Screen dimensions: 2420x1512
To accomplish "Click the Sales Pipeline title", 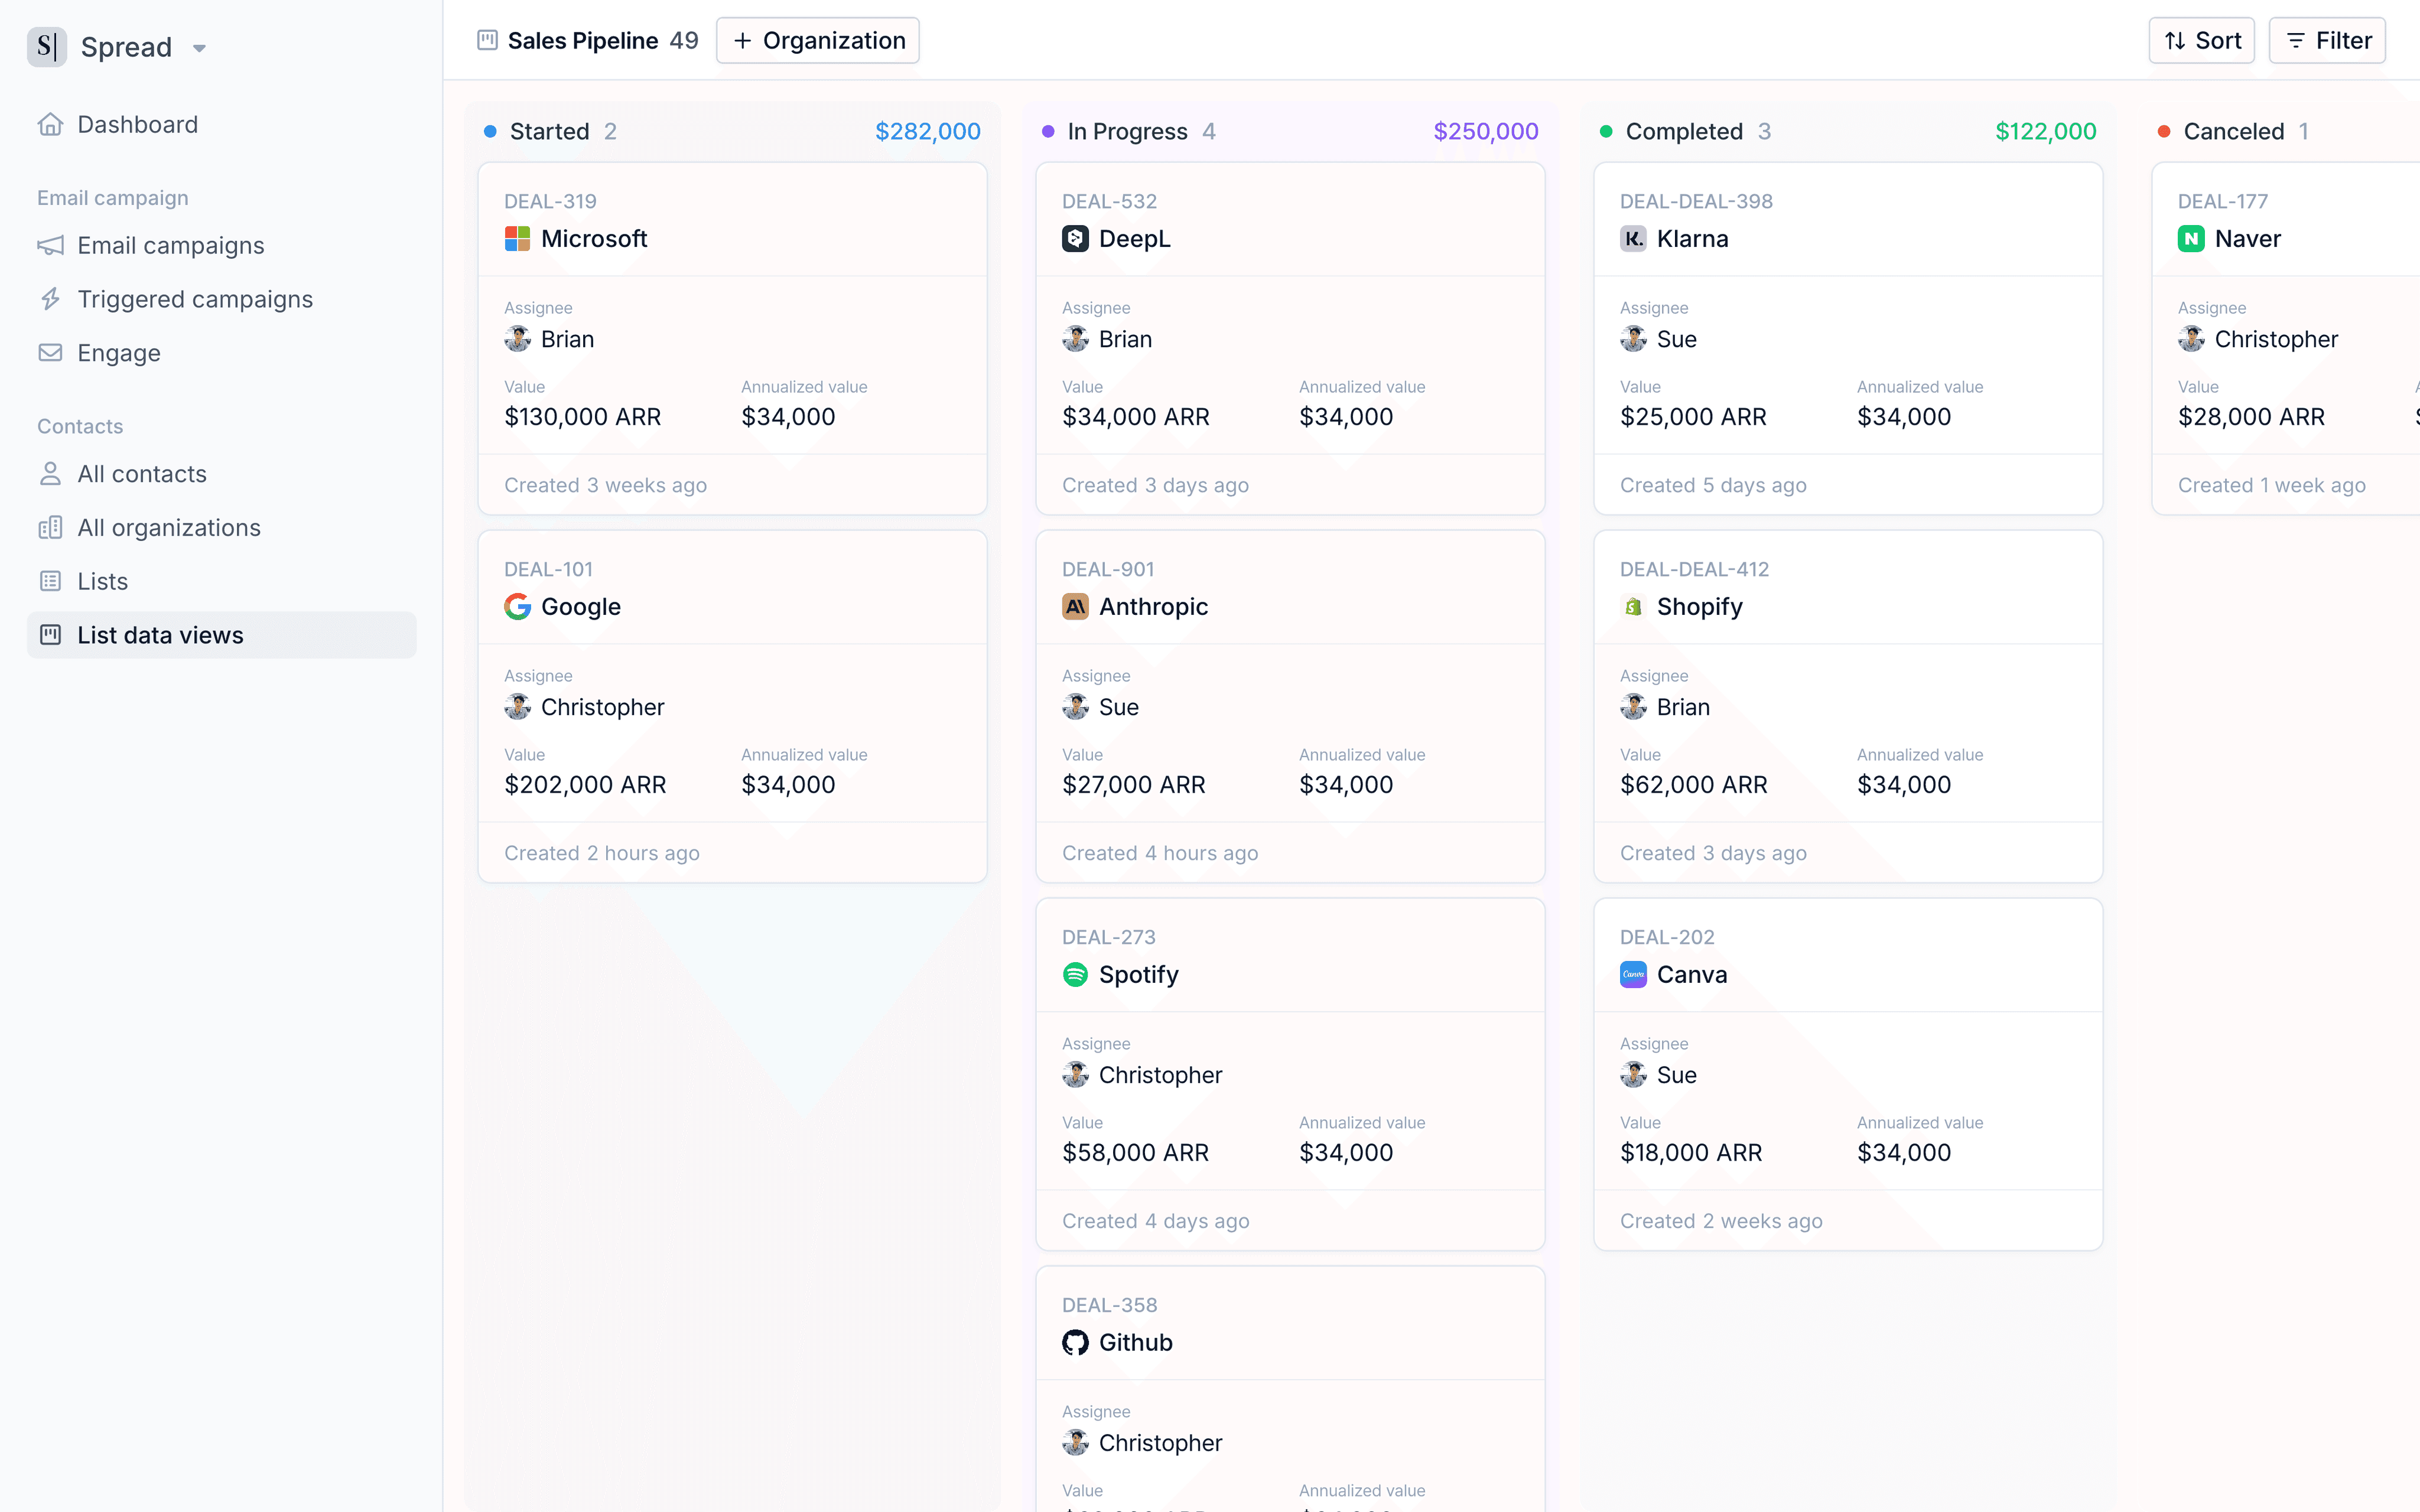I will tap(582, 40).
